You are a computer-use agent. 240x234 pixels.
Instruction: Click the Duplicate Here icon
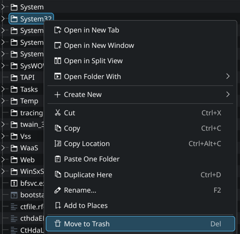[58, 175]
